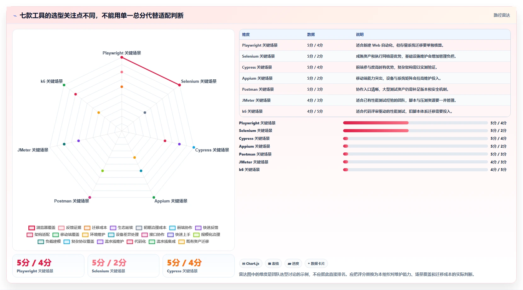Toggle the 初期治理成本 legend series

151,228
